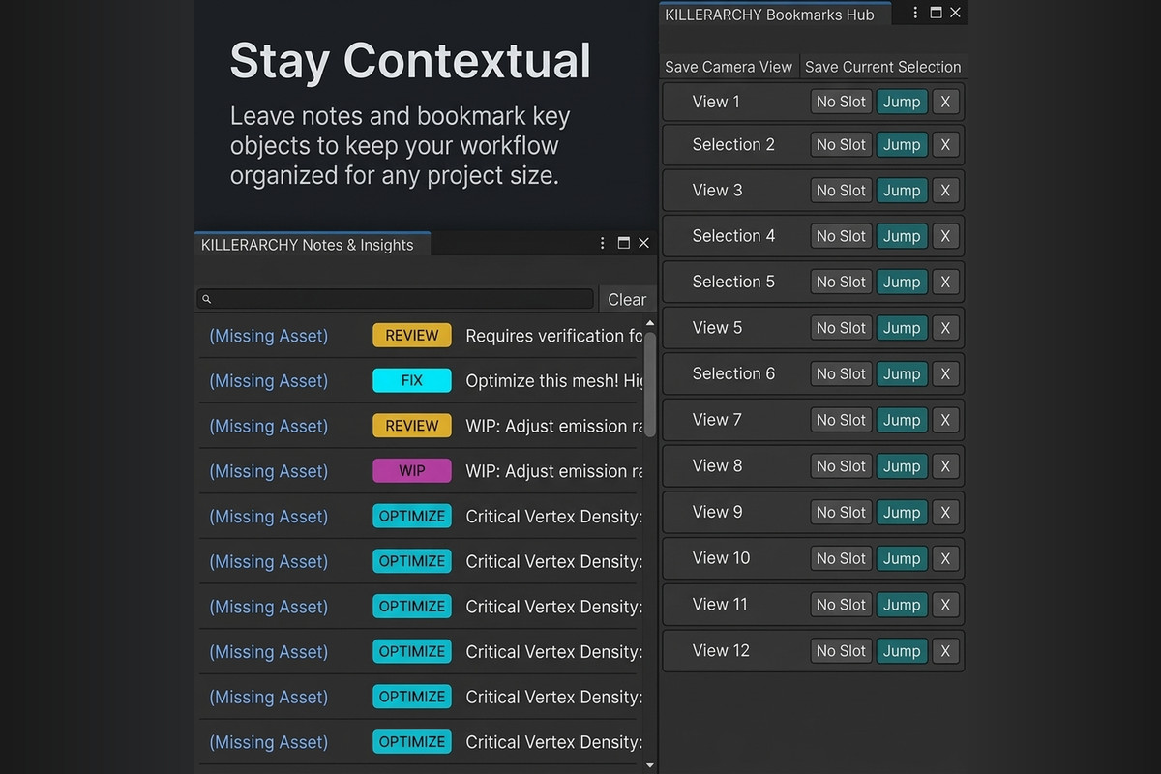Delete the Selection 2 bookmark with X
This screenshot has width=1161, height=774.
click(x=945, y=144)
